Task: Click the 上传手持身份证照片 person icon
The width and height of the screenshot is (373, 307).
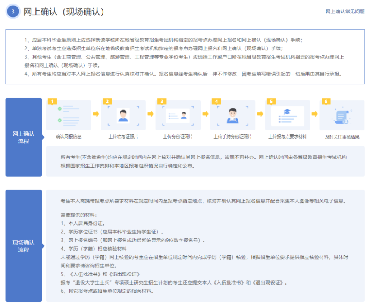Action: coord(233,115)
